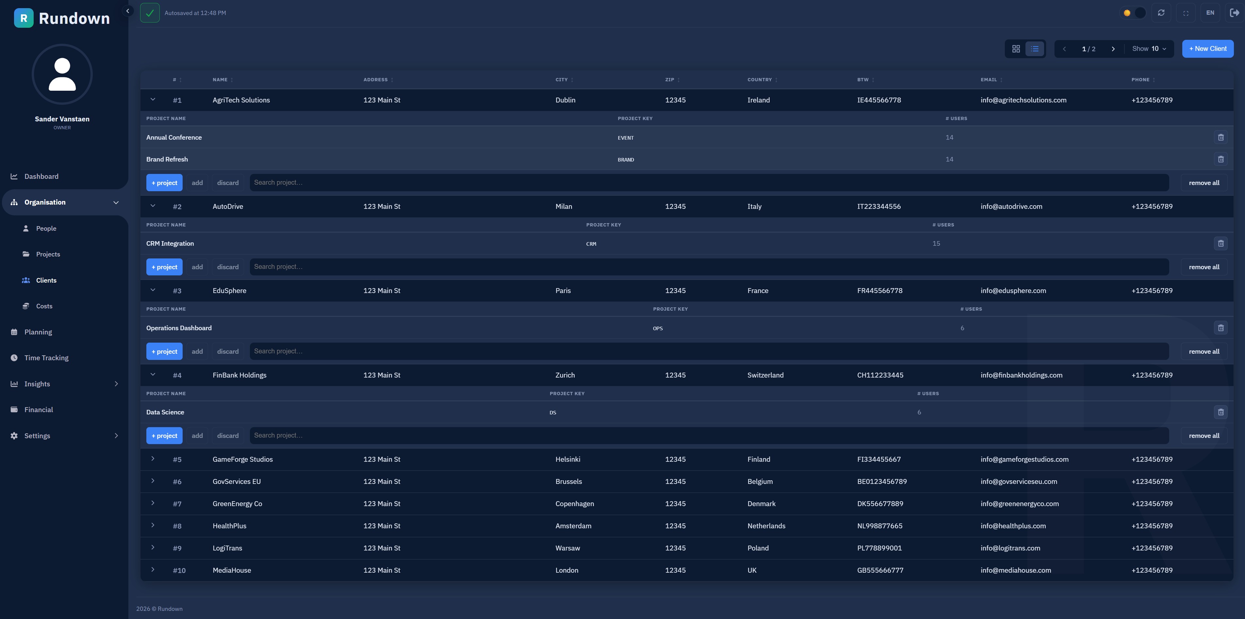Sort the table by Name column

223,80
